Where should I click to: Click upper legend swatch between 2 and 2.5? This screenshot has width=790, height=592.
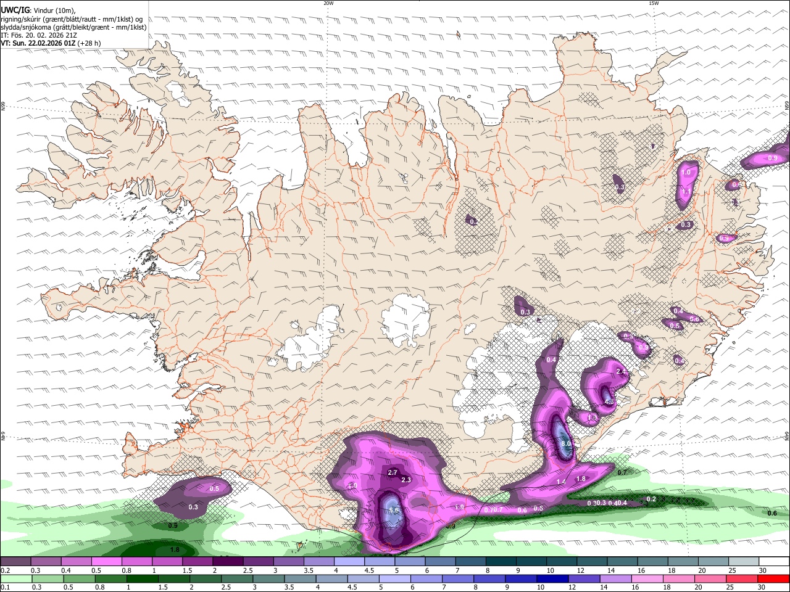228,562
